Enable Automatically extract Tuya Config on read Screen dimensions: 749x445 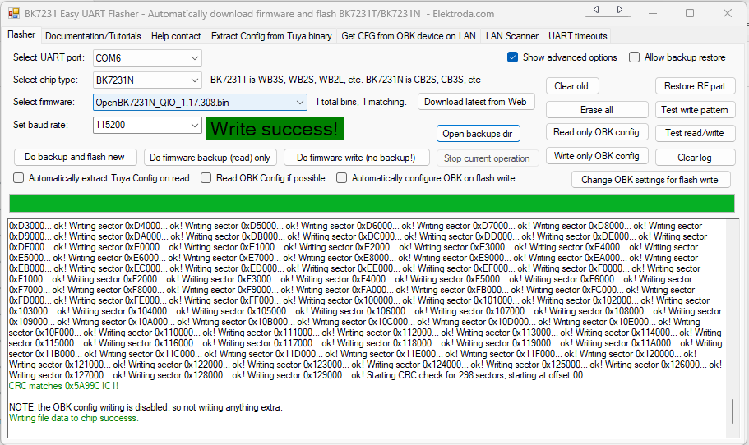[19, 178]
